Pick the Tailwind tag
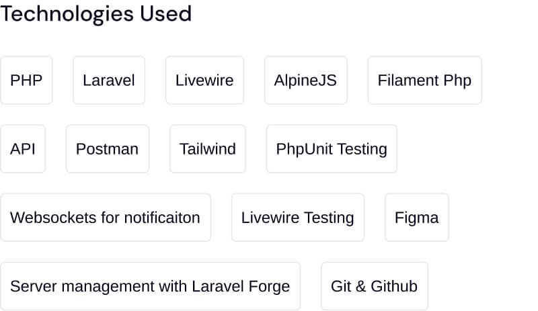 (208, 149)
